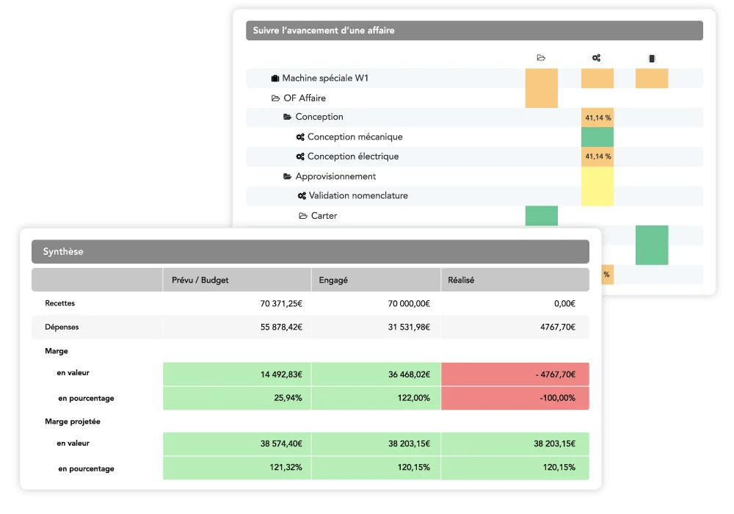Viewport: 734px width, 514px height.
Task: Click the folder column header icon
Action: pos(541,58)
